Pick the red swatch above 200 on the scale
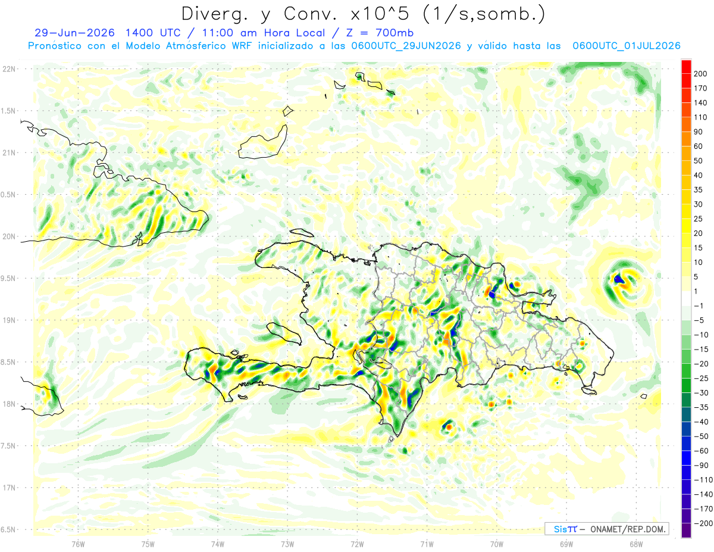The height and width of the screenshot is (552, 714). (687, 67)
